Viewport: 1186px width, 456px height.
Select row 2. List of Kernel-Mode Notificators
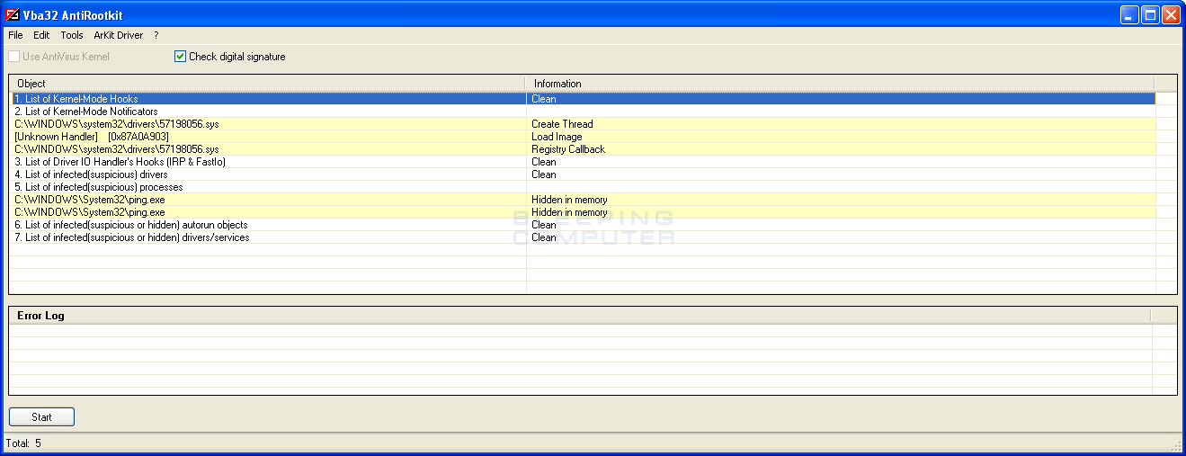[x=583, y=112]
